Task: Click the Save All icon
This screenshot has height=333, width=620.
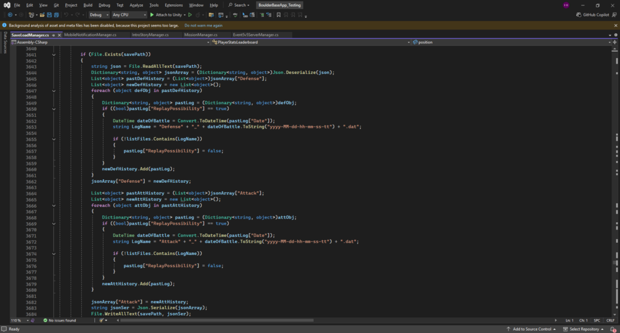Action: click(x=56, y=15)
